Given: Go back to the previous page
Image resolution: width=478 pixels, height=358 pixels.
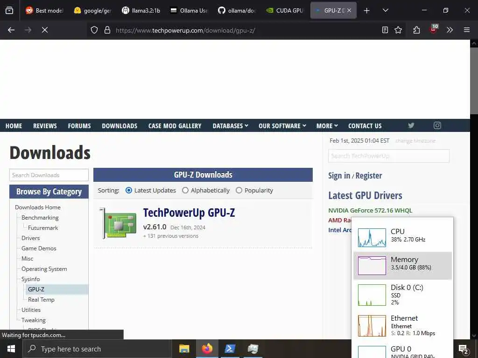Looking at the screenshot, I should pos(11,30).
